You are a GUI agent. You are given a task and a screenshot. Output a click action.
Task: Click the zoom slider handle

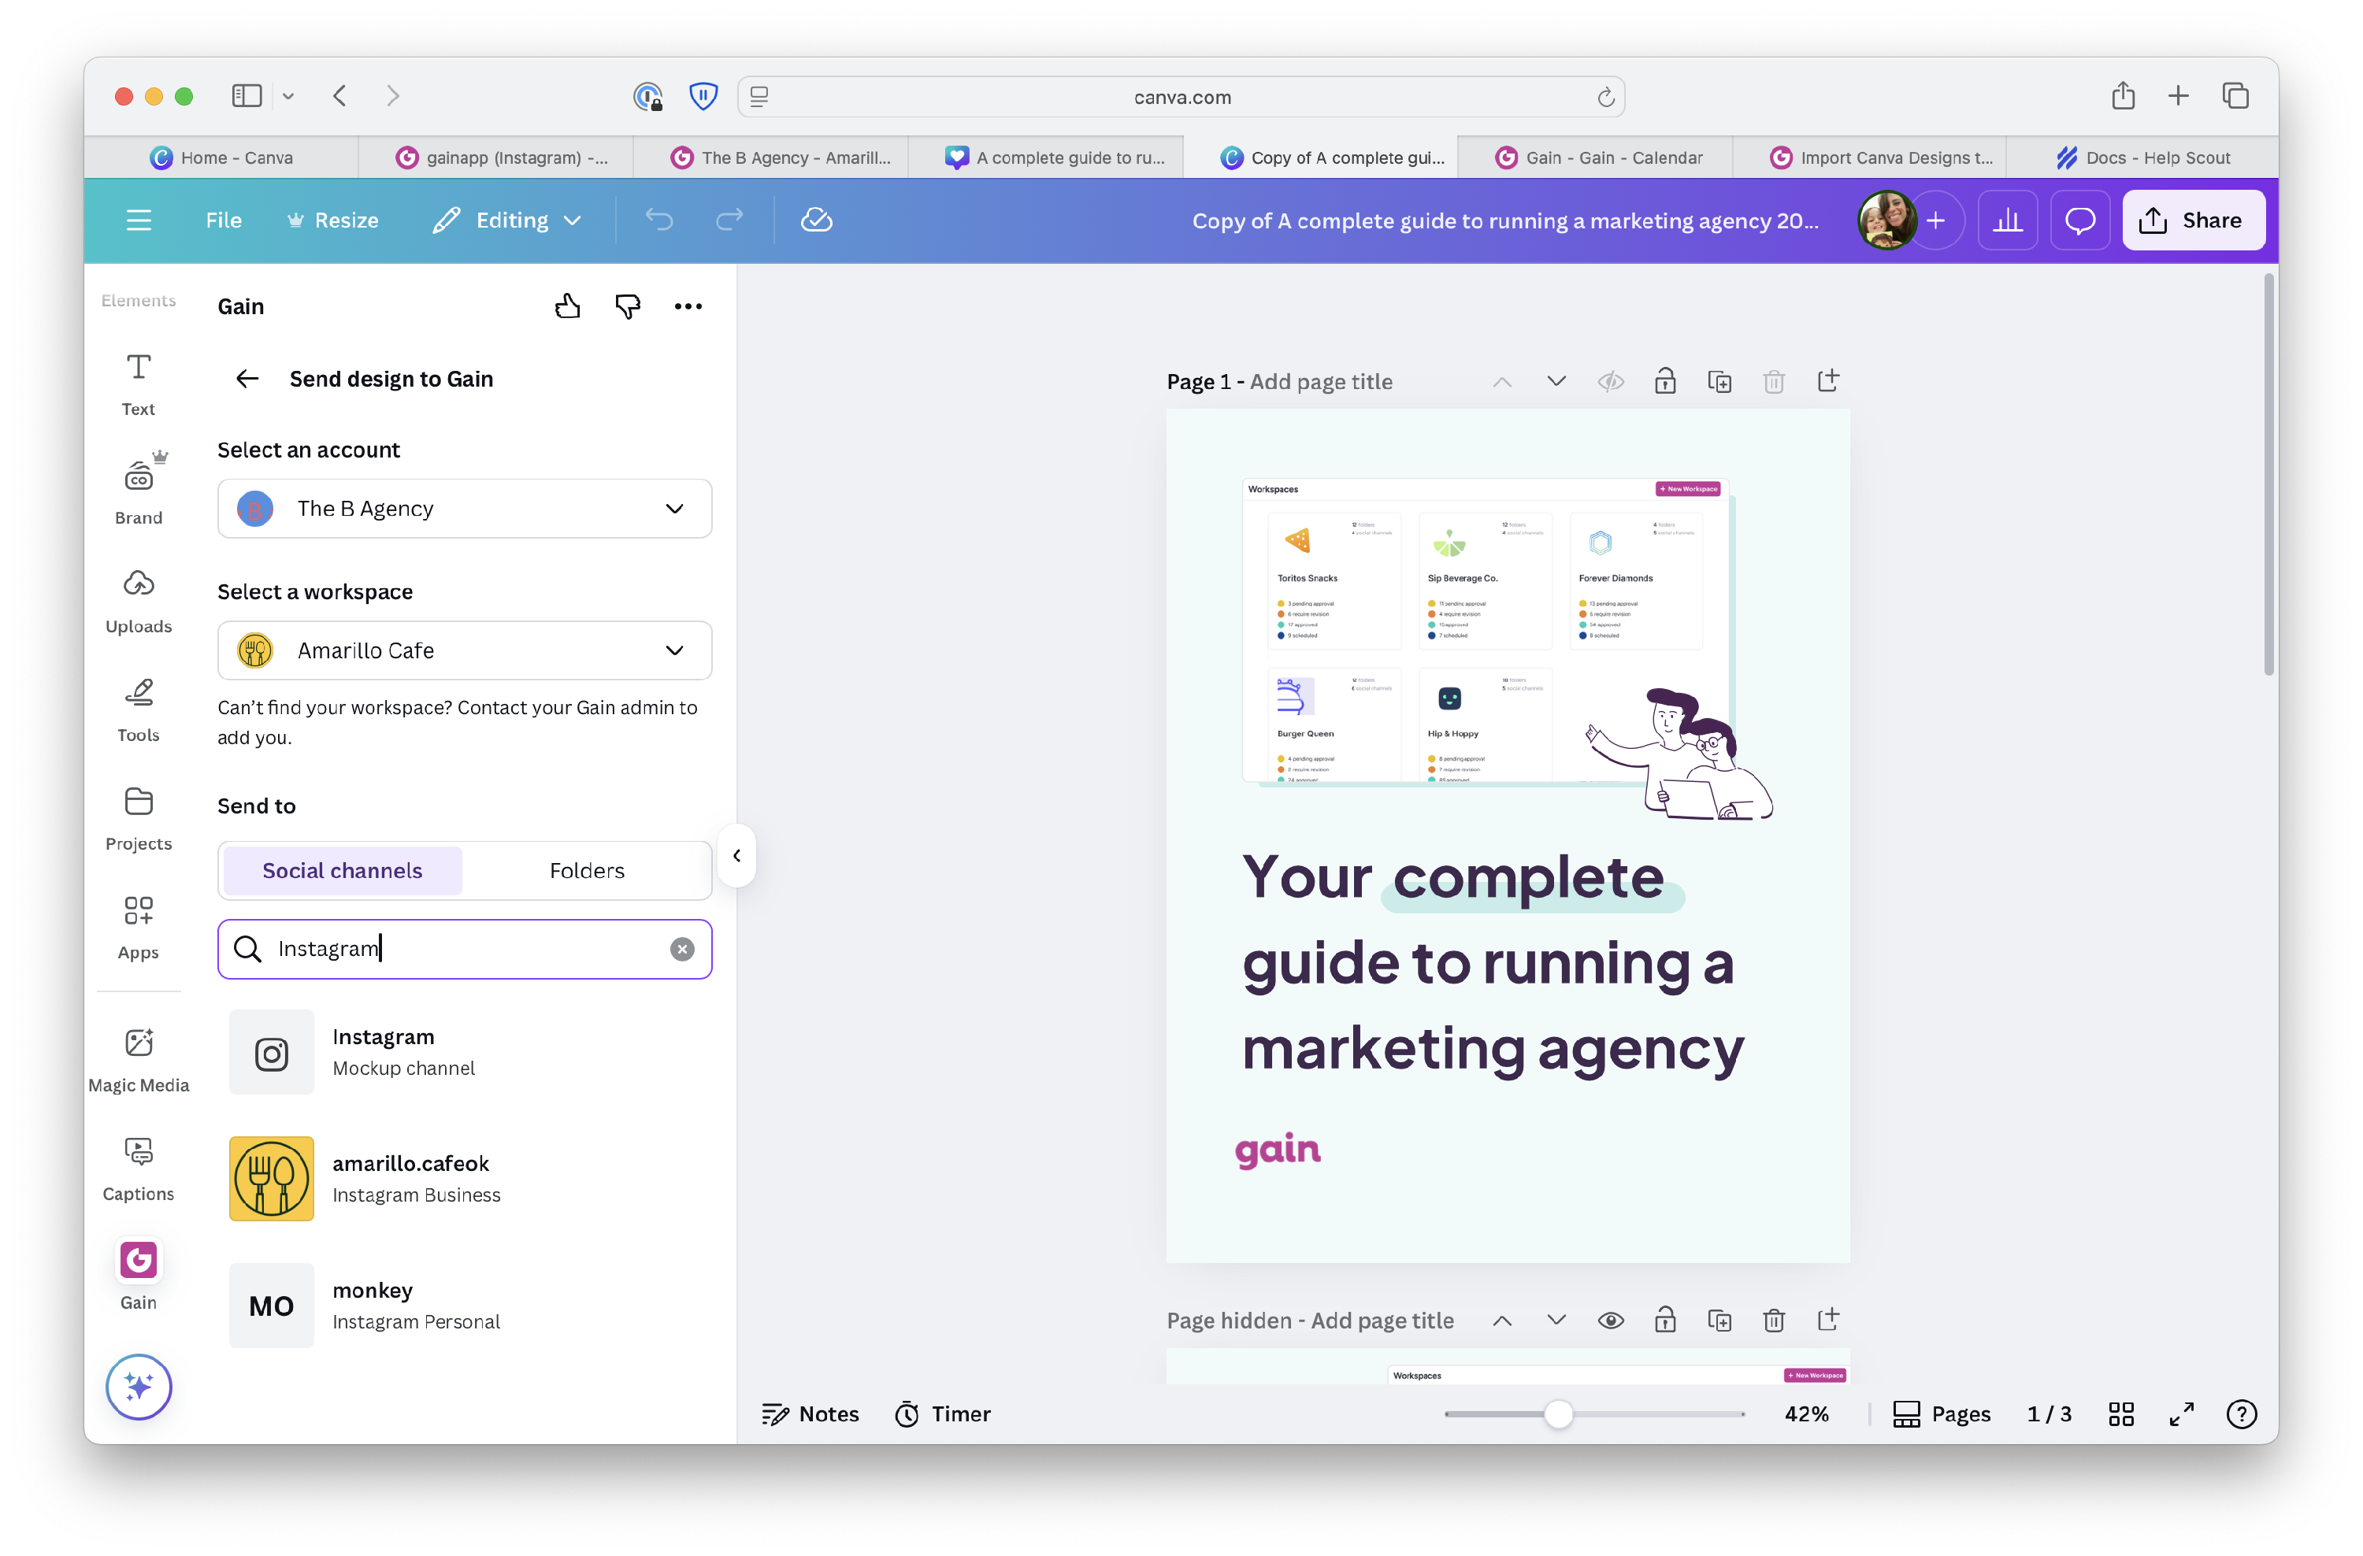tap(1558, 1414)
